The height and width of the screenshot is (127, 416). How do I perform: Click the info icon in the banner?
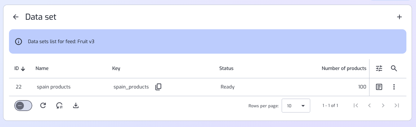point(19,42)
